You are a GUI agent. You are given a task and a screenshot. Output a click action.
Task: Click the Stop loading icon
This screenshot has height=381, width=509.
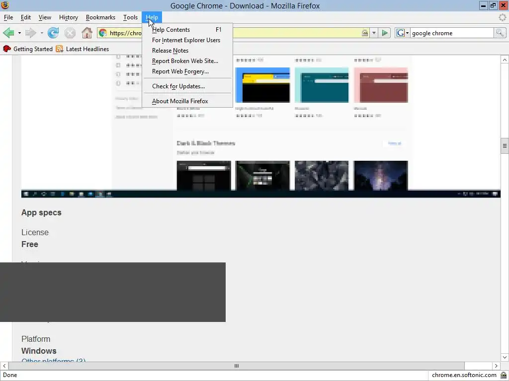pos(70,33)
